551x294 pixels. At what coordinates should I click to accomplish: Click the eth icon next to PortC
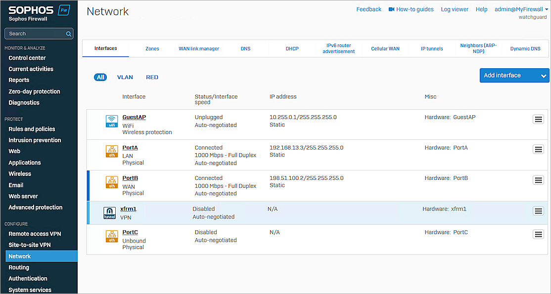pos(111,236)
